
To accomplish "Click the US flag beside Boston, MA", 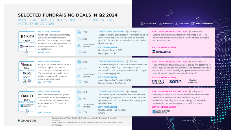I will [x=190, y=31].
